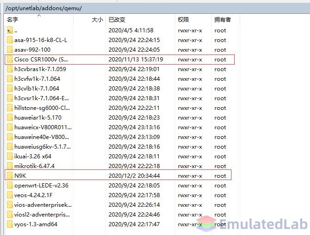310x235 pixels.
Task: Click the vyos-1.3-amd64 folder name
Action: tap(36, 224)
